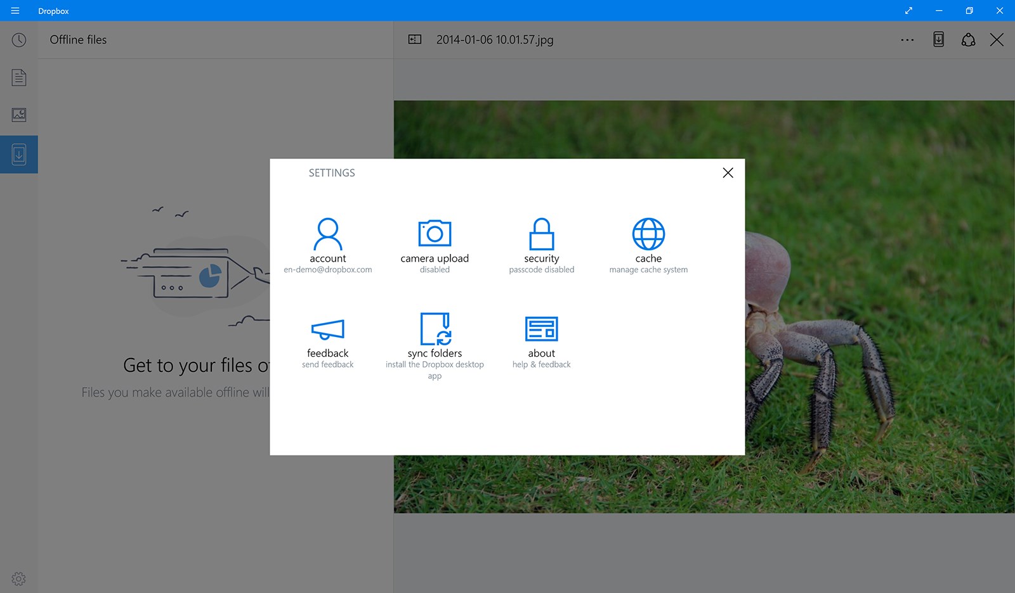The width and height of the screenshot is (1015, 593).
Task: Click the crab photo preview
Action: point(704,307)
